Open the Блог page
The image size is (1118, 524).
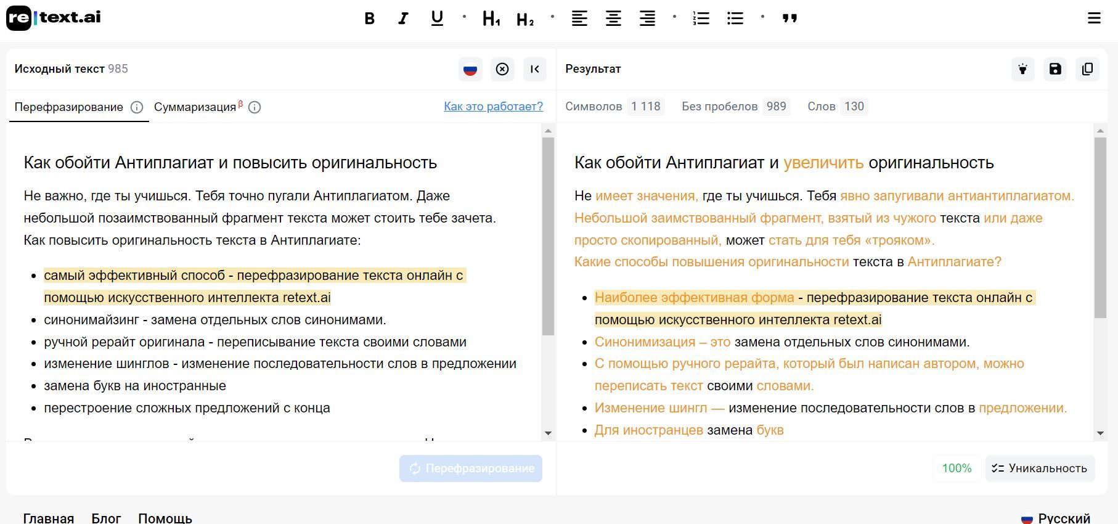106,518
